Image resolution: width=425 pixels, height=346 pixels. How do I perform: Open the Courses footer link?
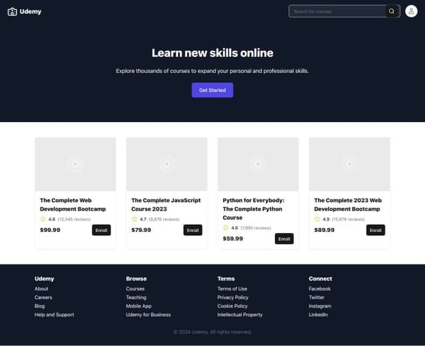[x=135, y=288]
